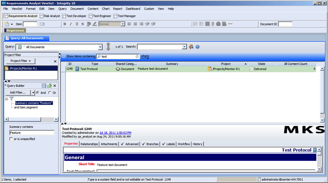Screen dimensions: 328x183
Task: Switch to Test Developer view
Action: (x=74, y=16)
